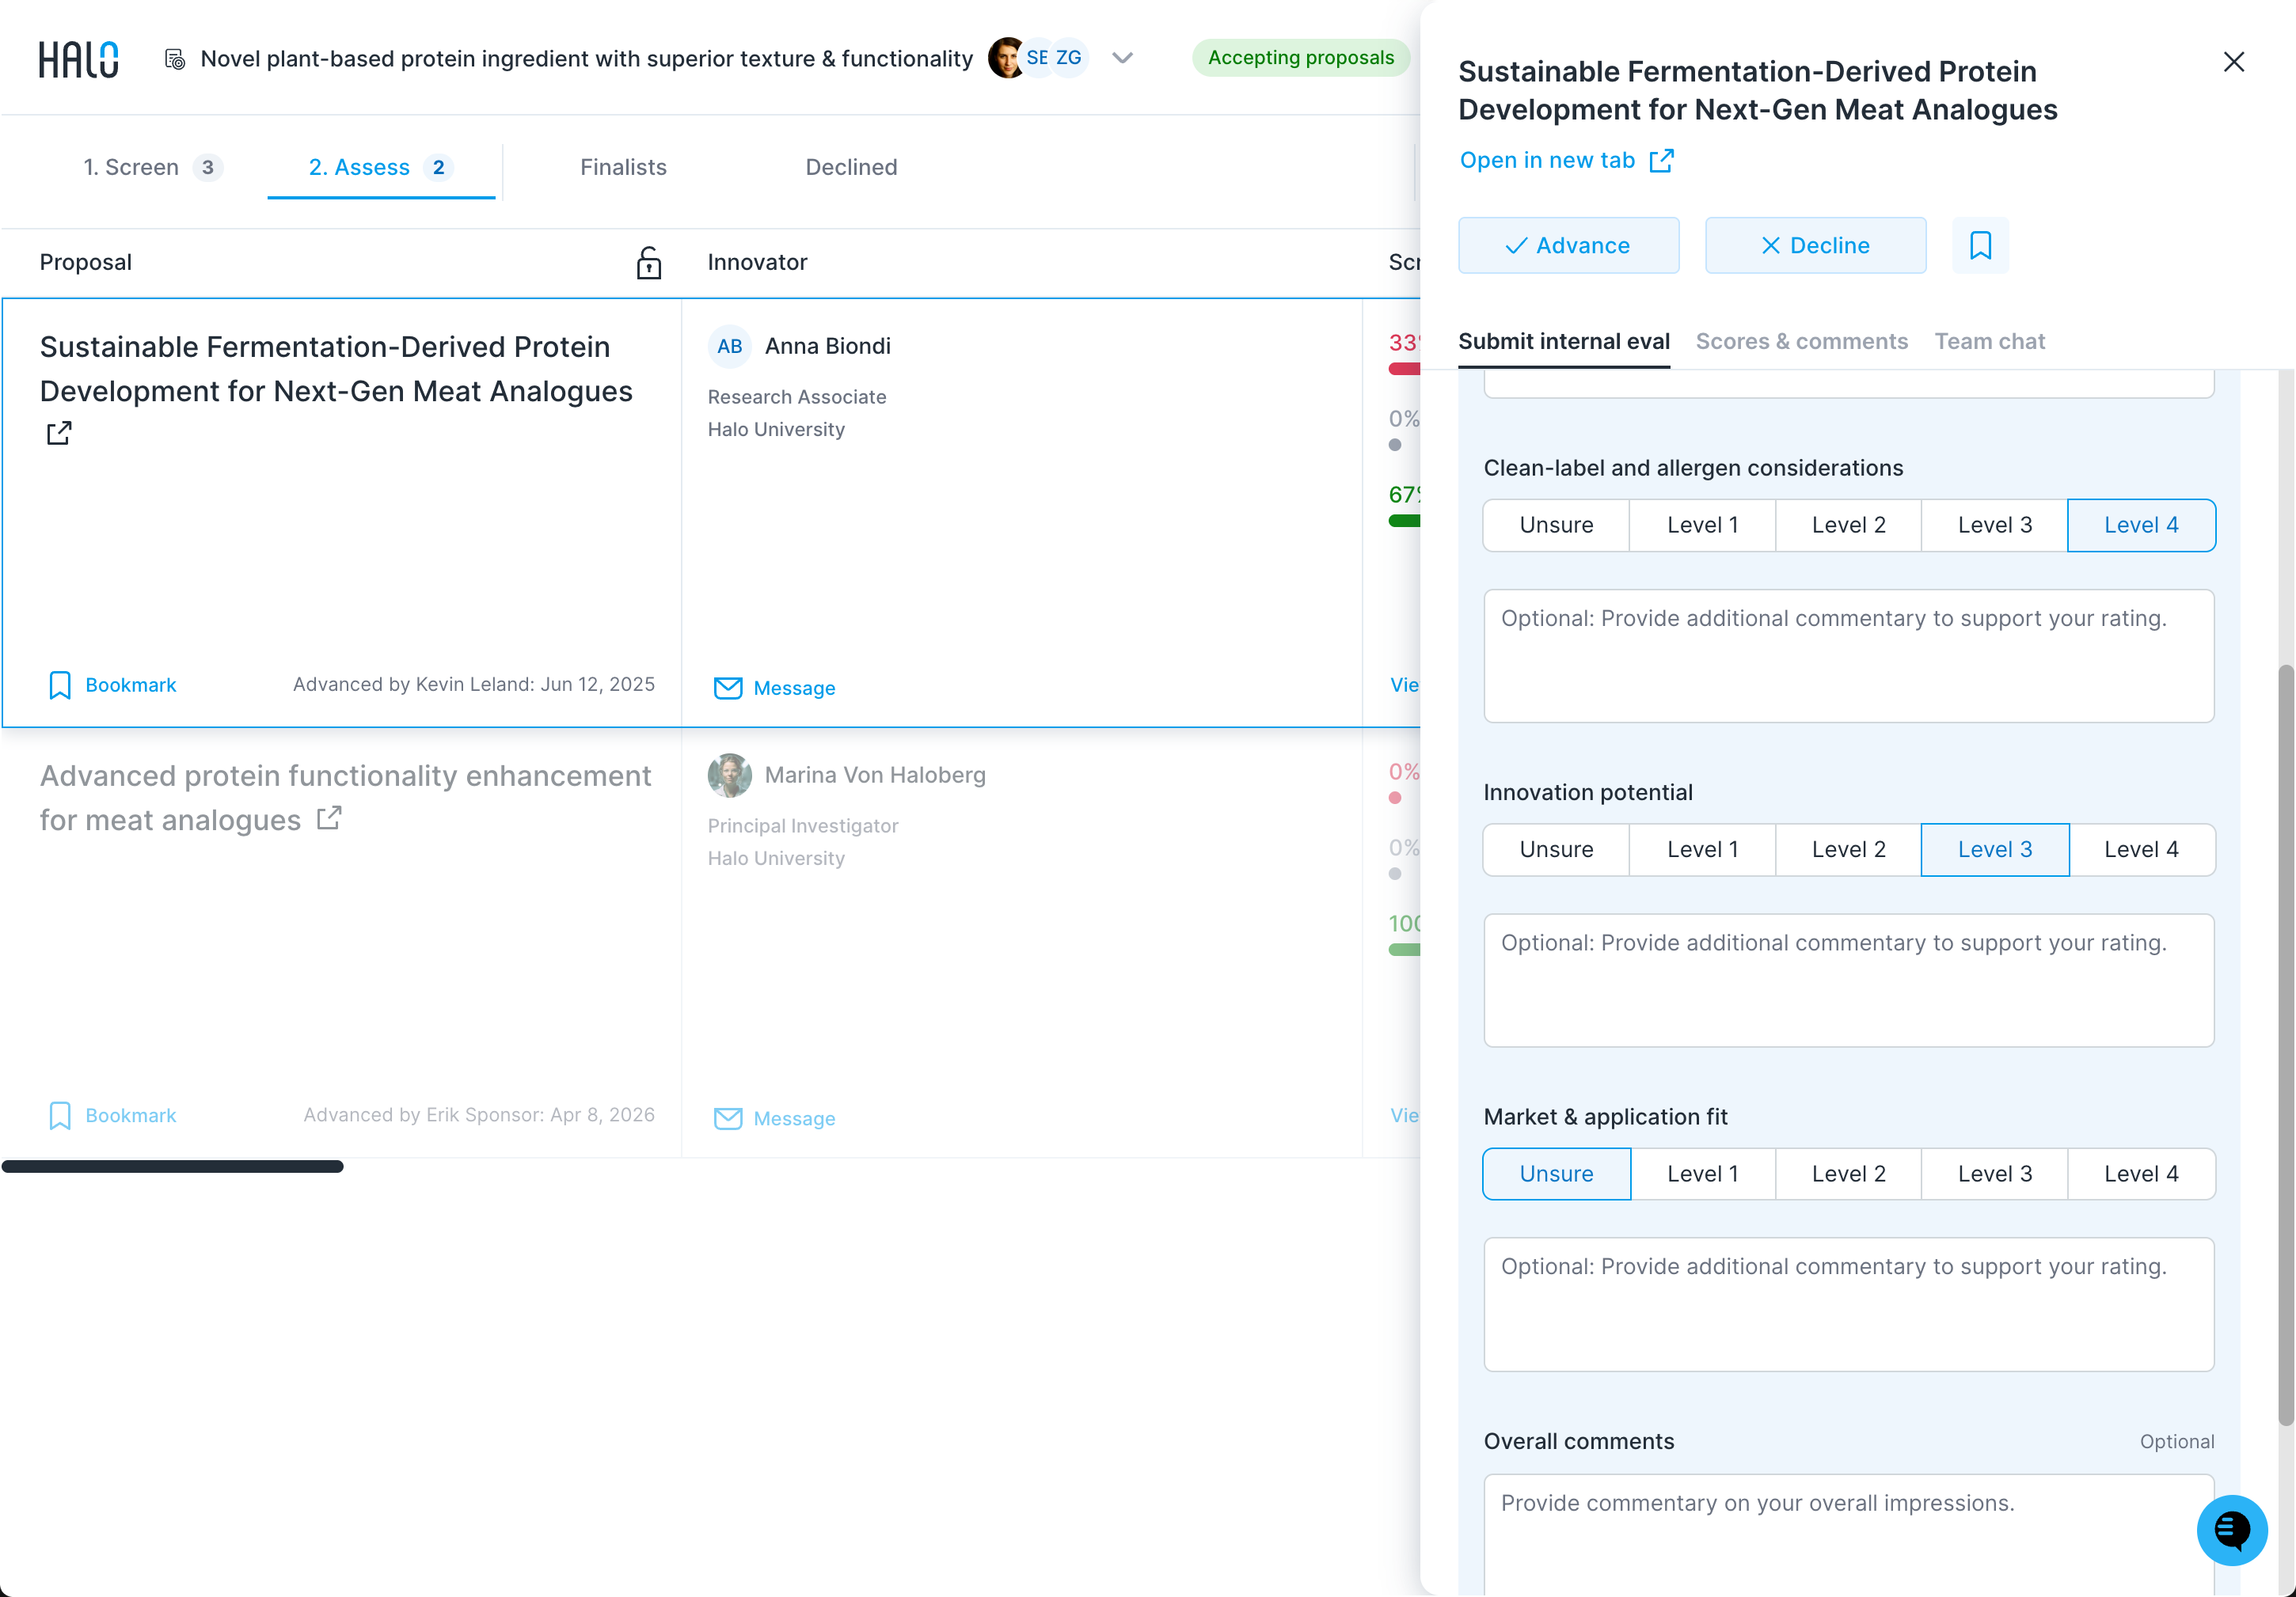The width and height of the screenshot is (2296, 1597).
Task: Click the horizontal scrollbar under proposals table
Action: coord(172,1166)
